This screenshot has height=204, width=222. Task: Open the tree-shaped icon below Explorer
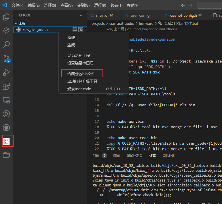6,31
